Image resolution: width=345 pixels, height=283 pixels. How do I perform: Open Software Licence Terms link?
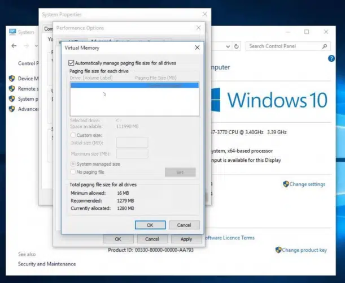[x=230, y=238]
